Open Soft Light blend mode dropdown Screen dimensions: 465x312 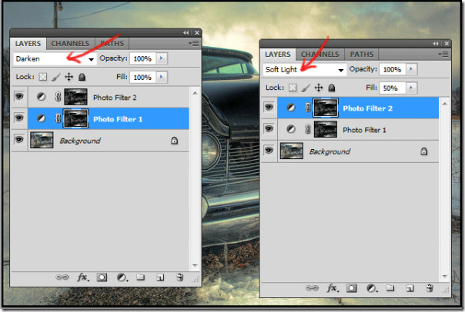click(305, 70)
